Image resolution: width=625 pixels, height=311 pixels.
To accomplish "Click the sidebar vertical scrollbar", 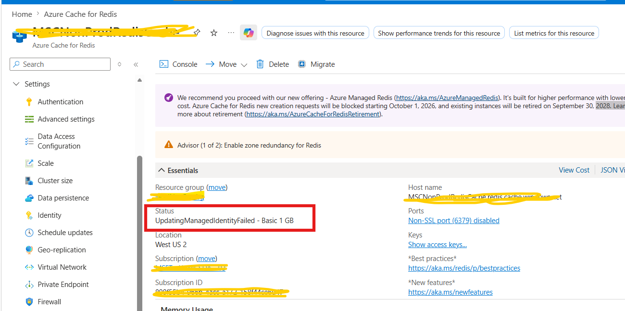I will [140, 233].
